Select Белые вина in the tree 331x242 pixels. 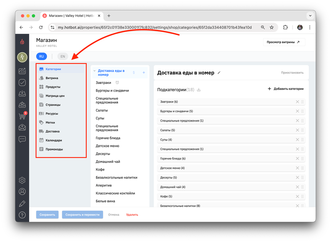pos(105,201)
